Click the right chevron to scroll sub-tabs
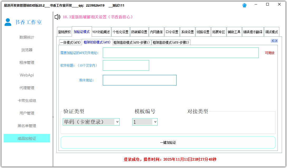Image resolution: width=287 pixels, height=168 pixels. tap(276, 41)
